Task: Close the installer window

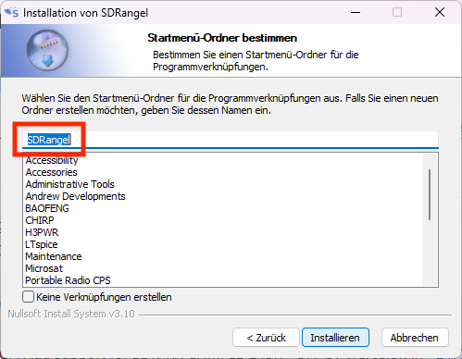Action: pyautogui.click(x=440, y=12)
